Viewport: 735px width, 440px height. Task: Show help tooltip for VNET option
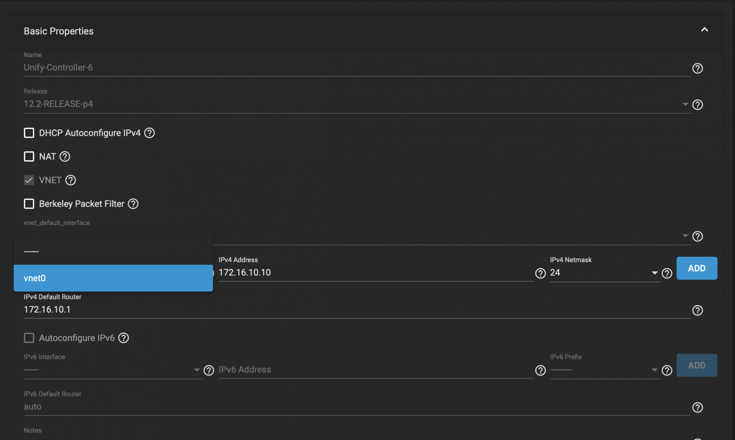[x=70, y=180]
